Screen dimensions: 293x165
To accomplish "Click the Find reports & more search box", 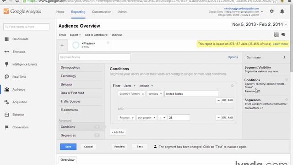I will [x=27, y=27].
